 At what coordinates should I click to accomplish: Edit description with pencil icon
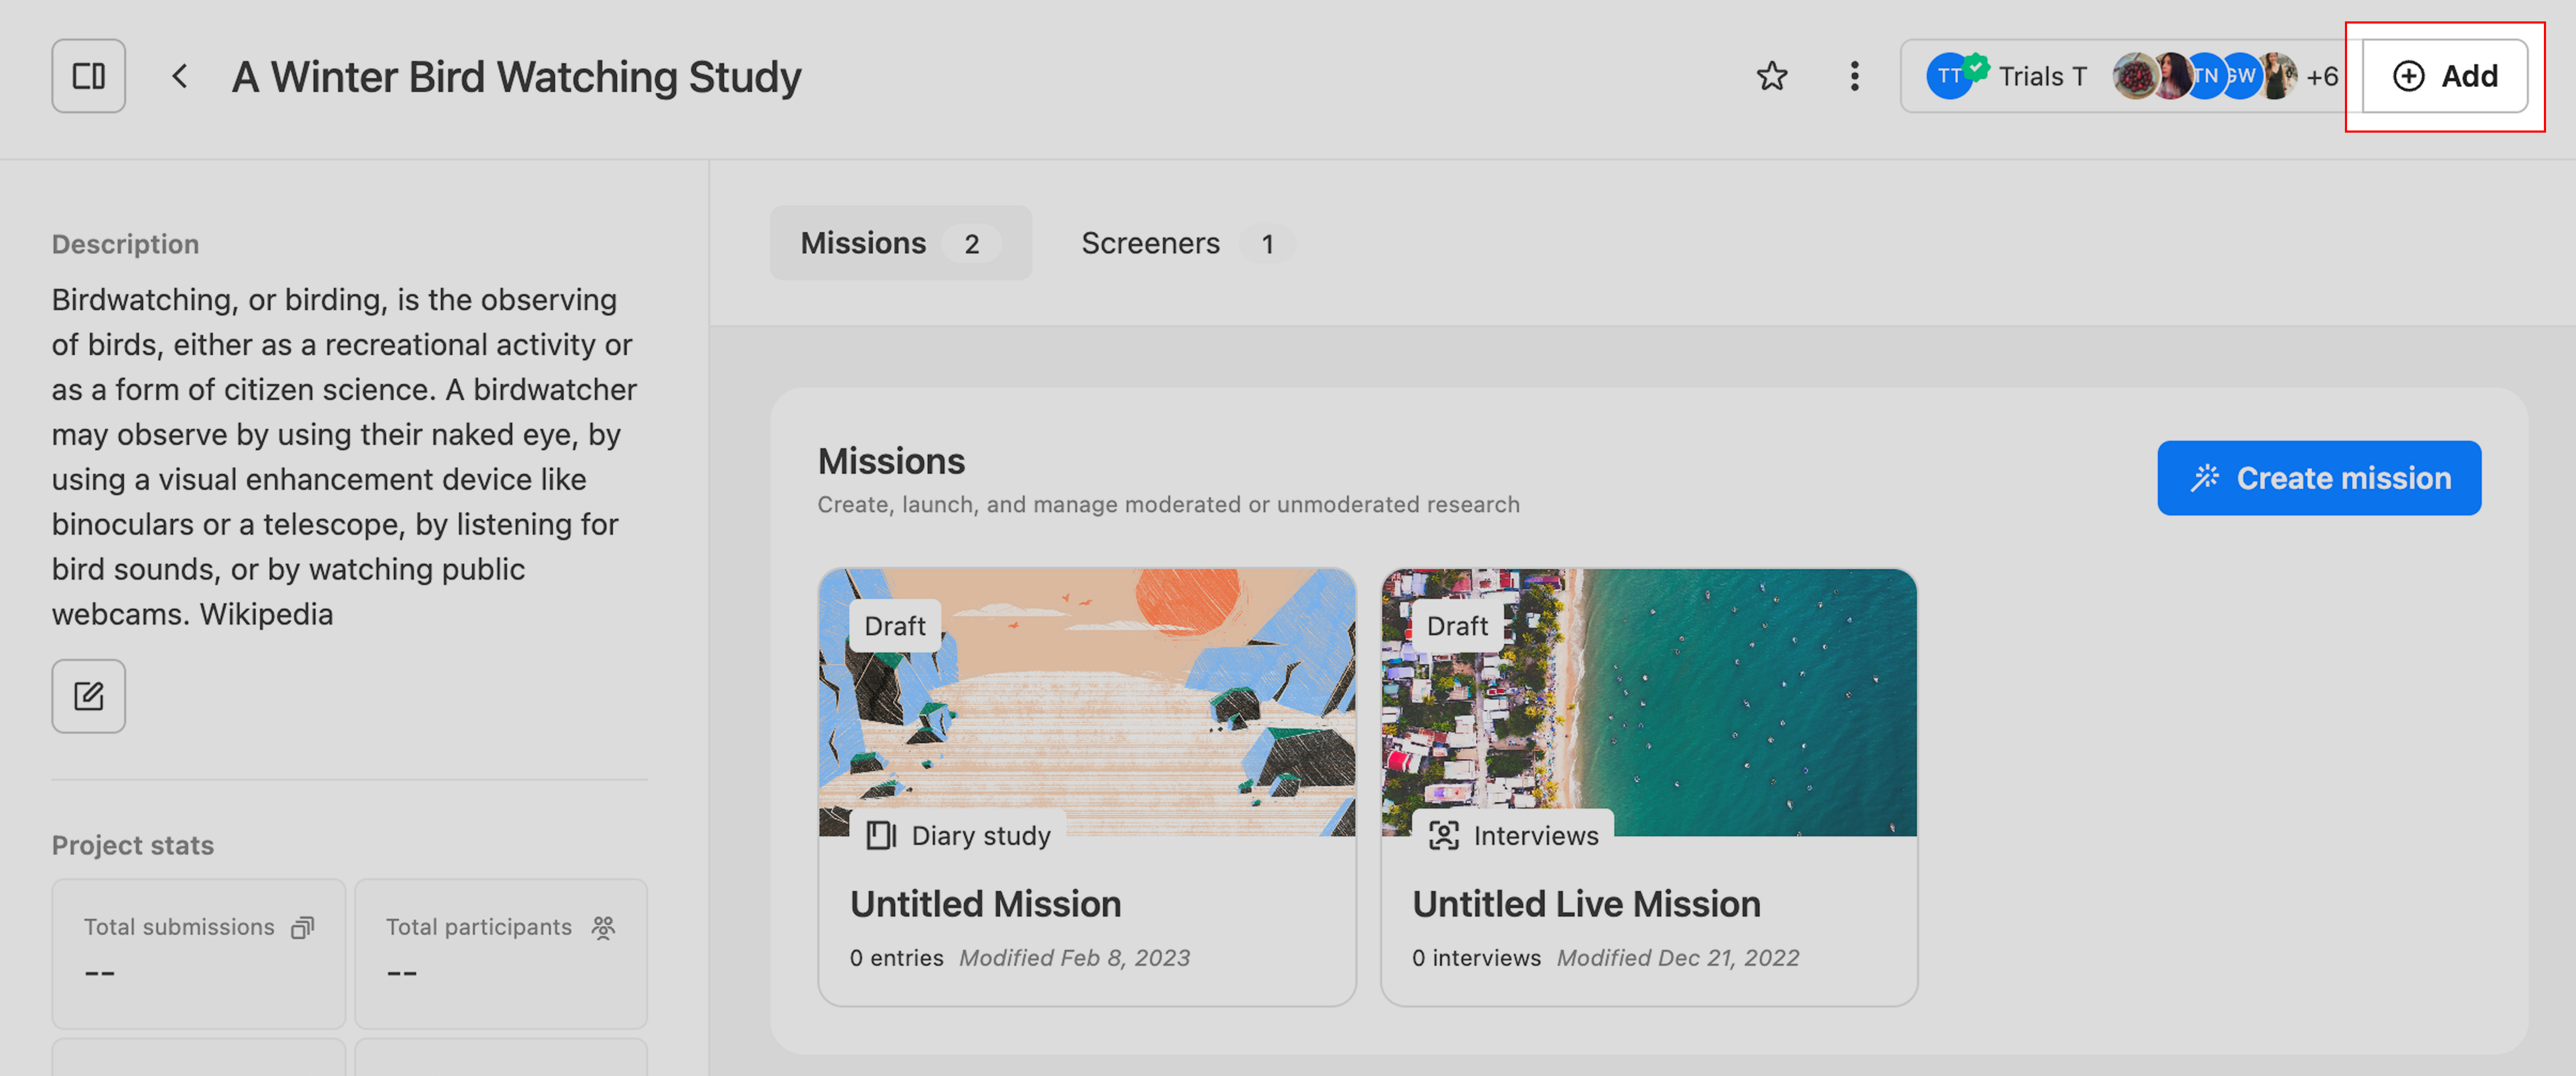tap(88, 696)
